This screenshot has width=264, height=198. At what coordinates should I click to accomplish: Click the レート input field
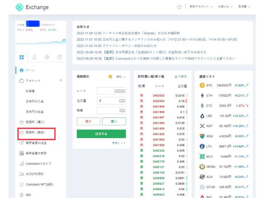click(111, 91)
